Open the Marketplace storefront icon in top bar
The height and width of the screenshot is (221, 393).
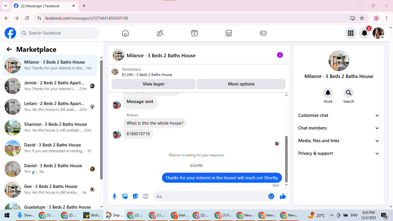pyautogui.click(x=229, y=33)
